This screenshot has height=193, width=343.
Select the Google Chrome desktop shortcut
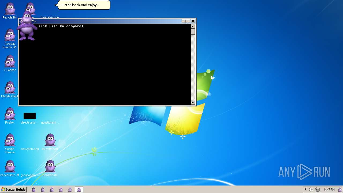pos(10,144)
